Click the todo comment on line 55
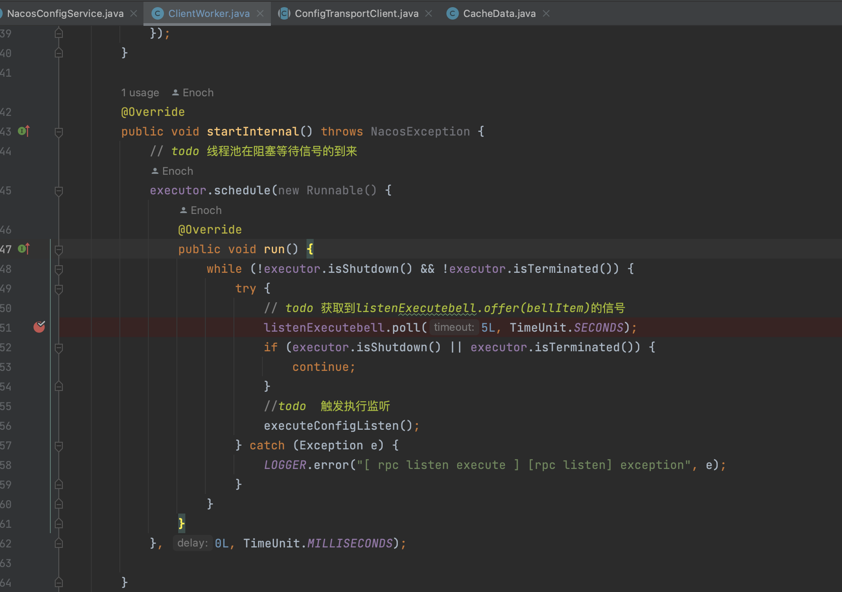The height and width of the screenshot is (592, 842). coord(327,406)
